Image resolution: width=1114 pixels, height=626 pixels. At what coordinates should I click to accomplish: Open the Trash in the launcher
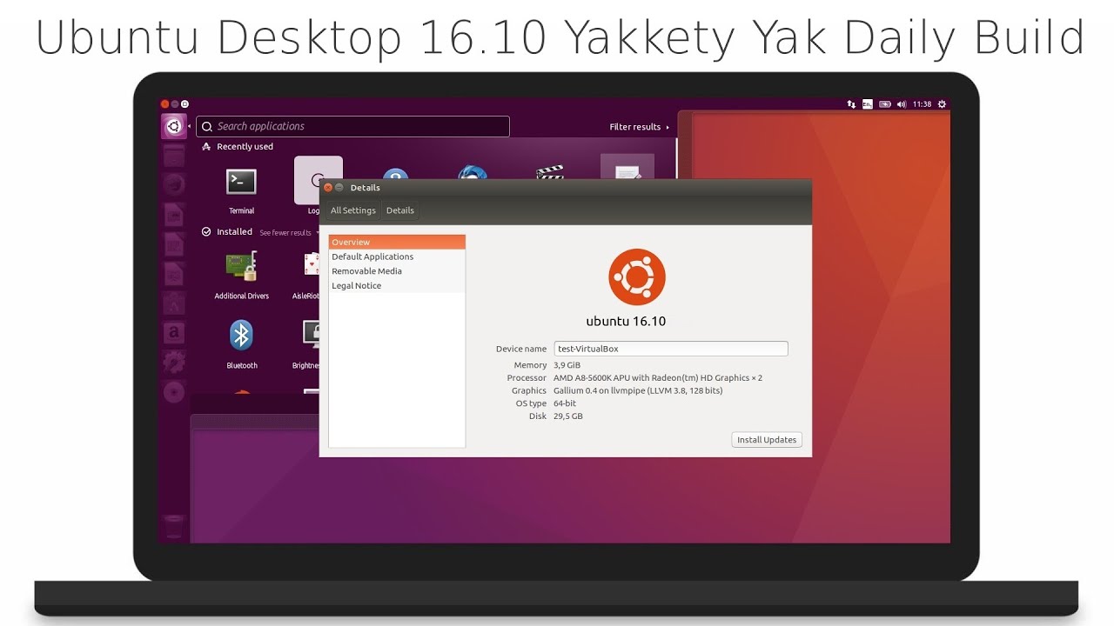click(174, 527)
